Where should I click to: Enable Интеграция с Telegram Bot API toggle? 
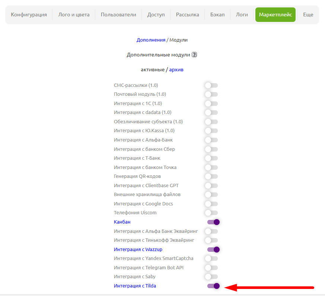tap(211, 268)
